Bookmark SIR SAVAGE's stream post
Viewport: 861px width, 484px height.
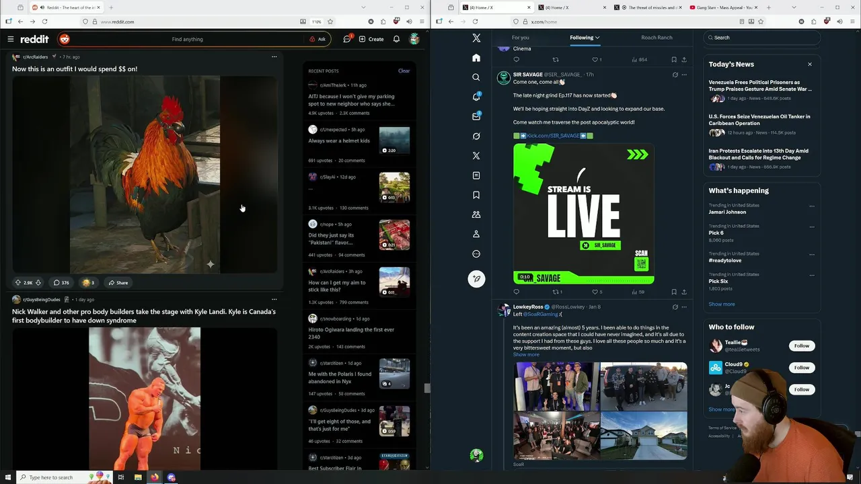pyautogui.click(x=674, y=292)
